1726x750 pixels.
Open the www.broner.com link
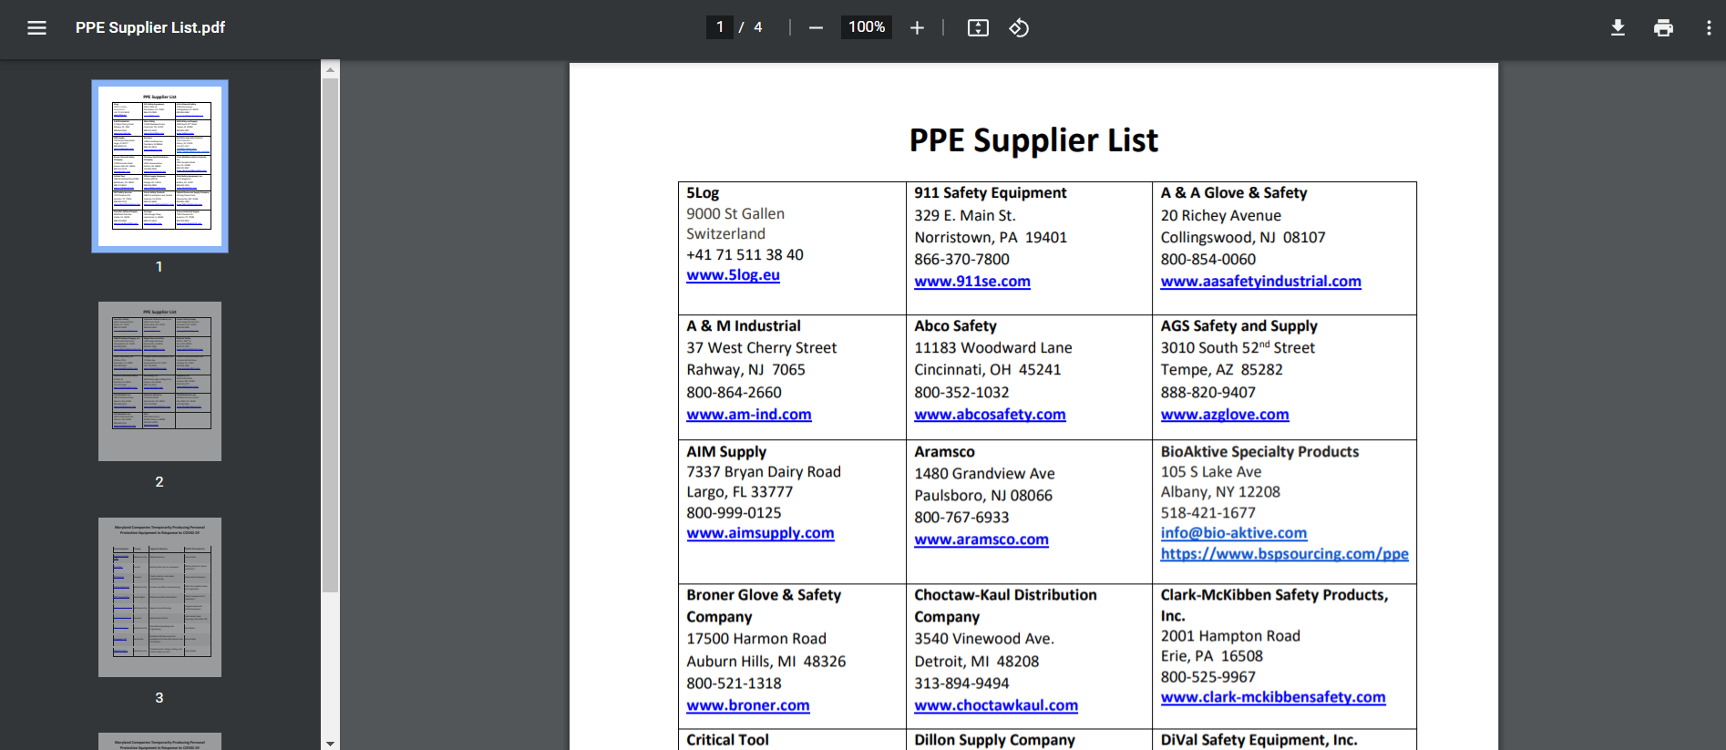[748, 705]
